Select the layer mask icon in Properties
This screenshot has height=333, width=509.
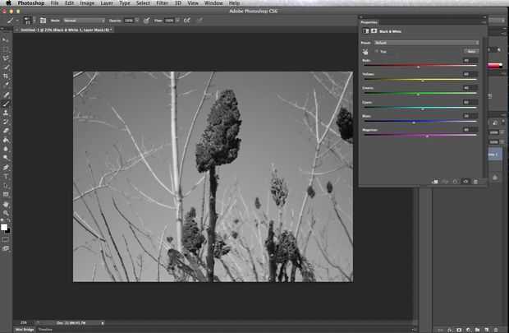click(x=374, y=31)
